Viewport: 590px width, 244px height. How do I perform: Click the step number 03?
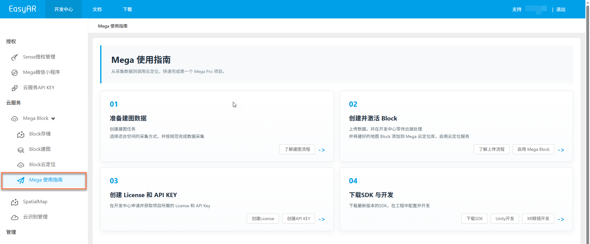(114, 181)
